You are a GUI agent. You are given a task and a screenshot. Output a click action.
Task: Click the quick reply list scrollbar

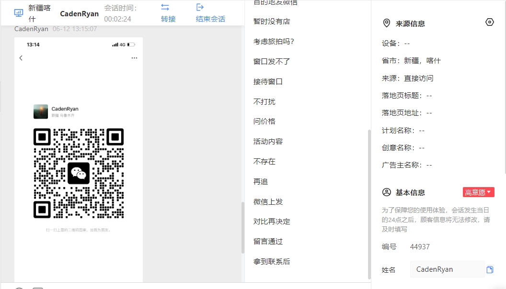tap(369, 204)
